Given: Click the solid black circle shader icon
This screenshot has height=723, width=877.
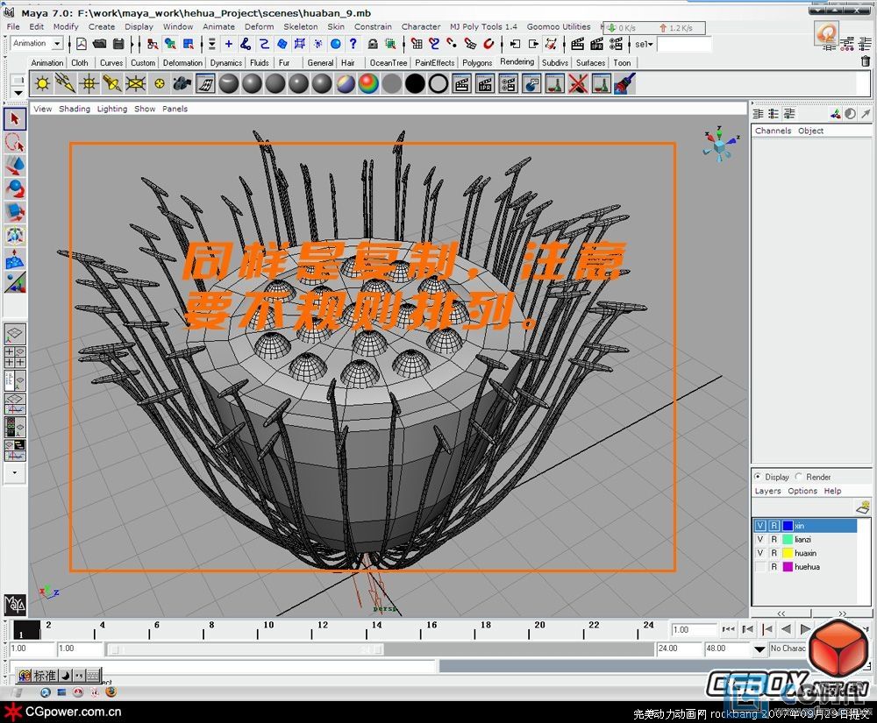Looking at the screenshot, I should (x=415, y=84).
